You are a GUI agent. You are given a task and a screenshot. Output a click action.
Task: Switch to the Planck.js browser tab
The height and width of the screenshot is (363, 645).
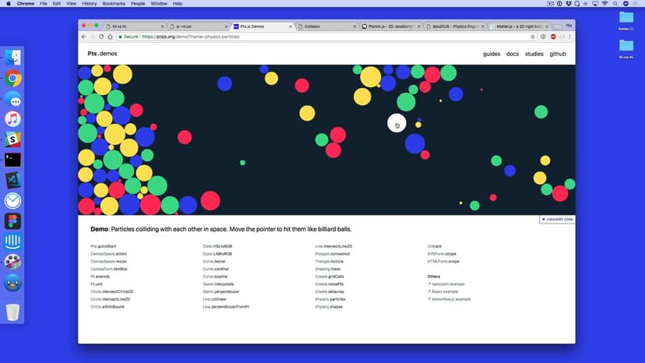point(389,26)
